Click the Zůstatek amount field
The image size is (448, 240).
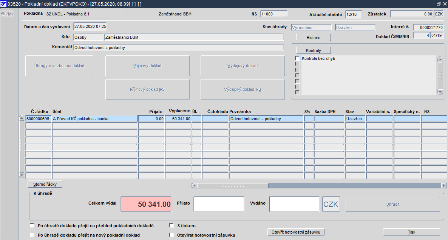coord(411,14)
